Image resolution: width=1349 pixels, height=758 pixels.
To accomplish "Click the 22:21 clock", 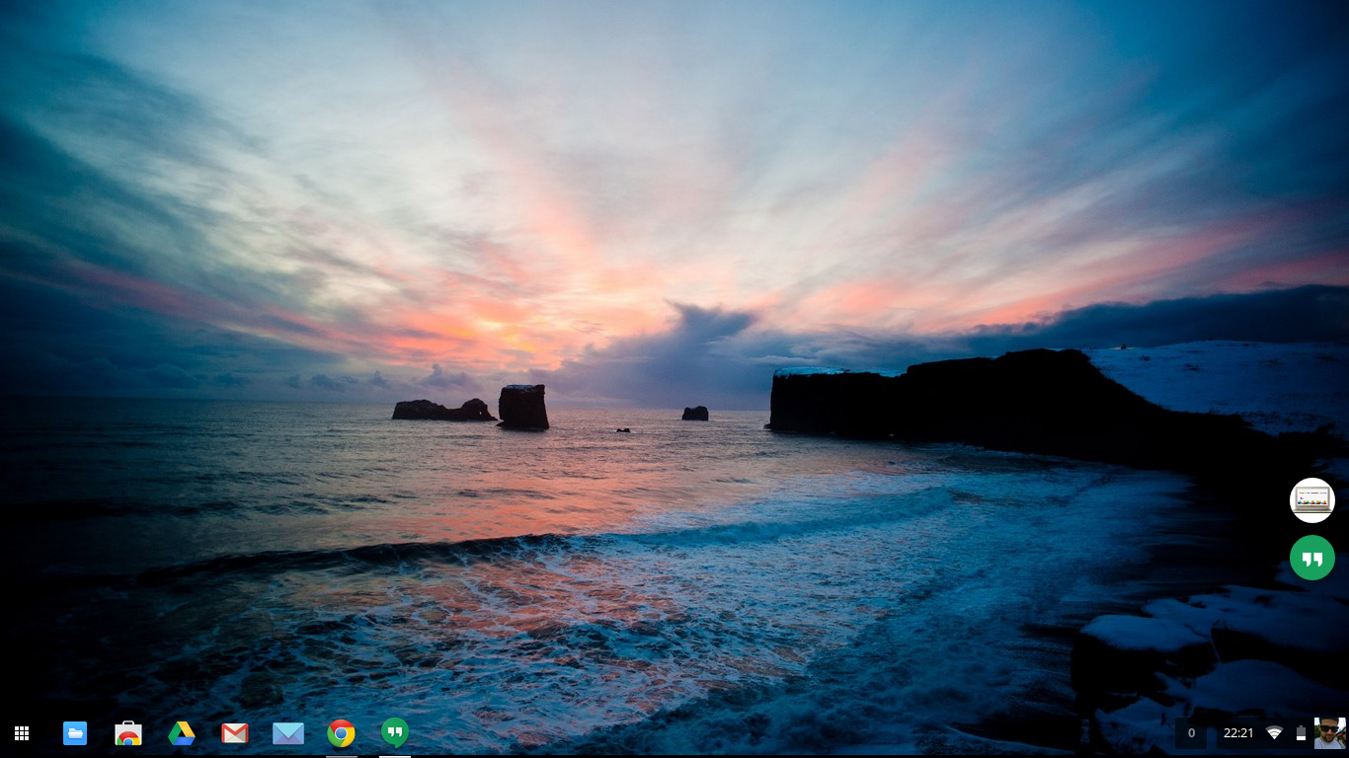I will 1238,733.
